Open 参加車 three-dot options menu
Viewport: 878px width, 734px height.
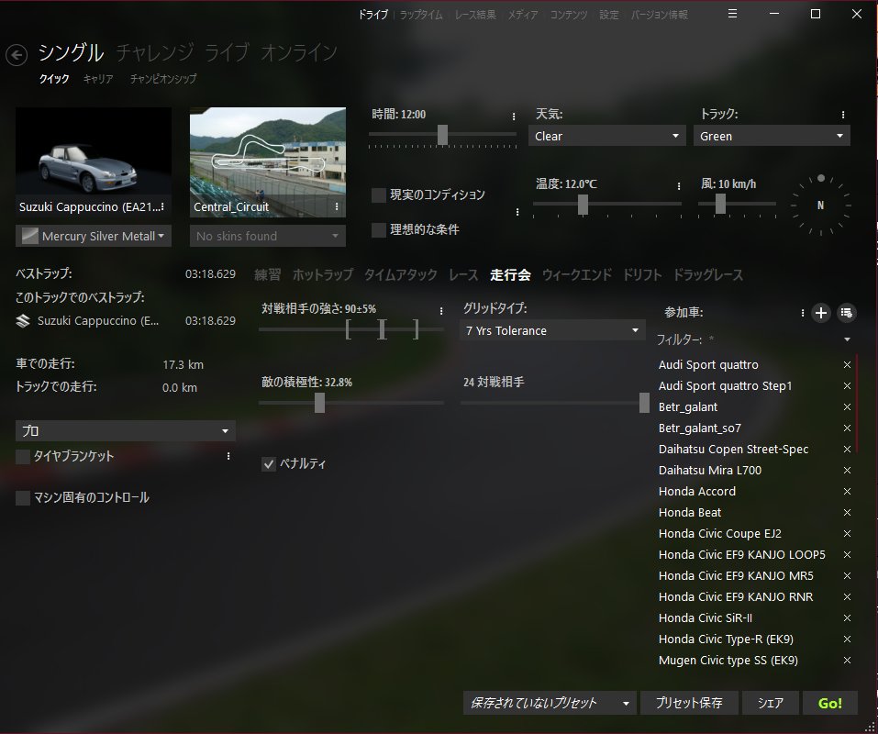click(x=803, y=313)
